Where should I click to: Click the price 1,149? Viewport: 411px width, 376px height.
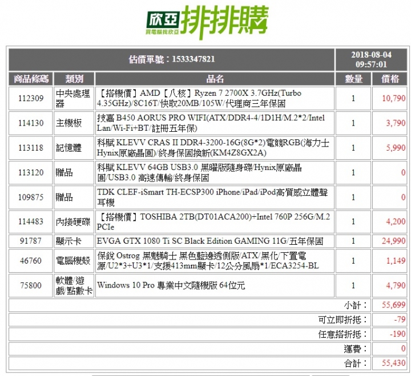click(396, 261)
